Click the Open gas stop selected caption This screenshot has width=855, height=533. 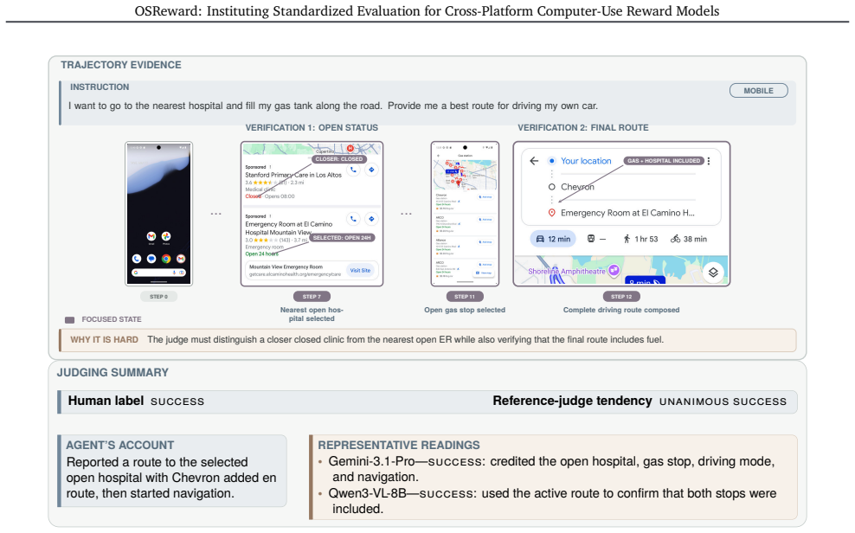coord(465,310)
